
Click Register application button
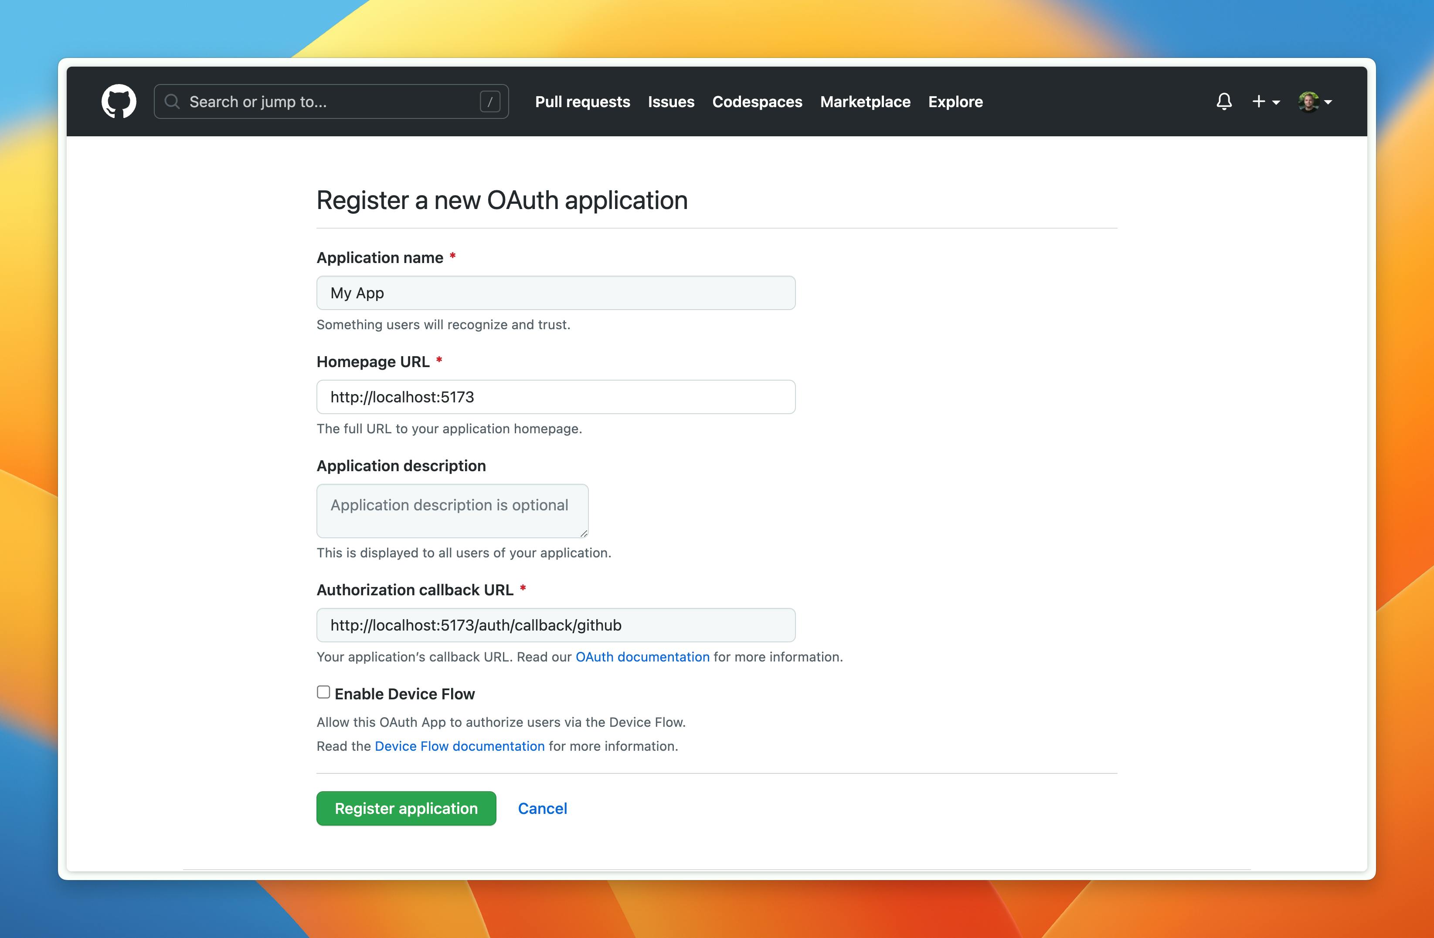tap(406, 808)
